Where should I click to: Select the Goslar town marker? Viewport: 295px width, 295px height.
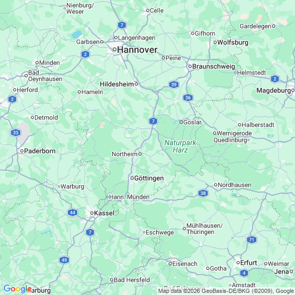181,122
